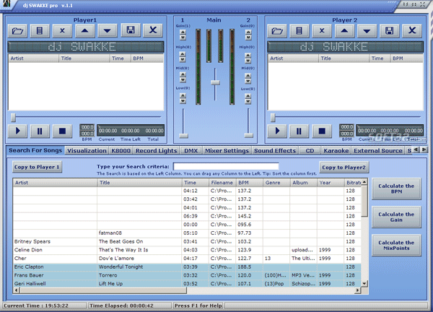Screen dimensions: 433x312
Task: Play the Player 2 deck
Action: coord(277,131)
